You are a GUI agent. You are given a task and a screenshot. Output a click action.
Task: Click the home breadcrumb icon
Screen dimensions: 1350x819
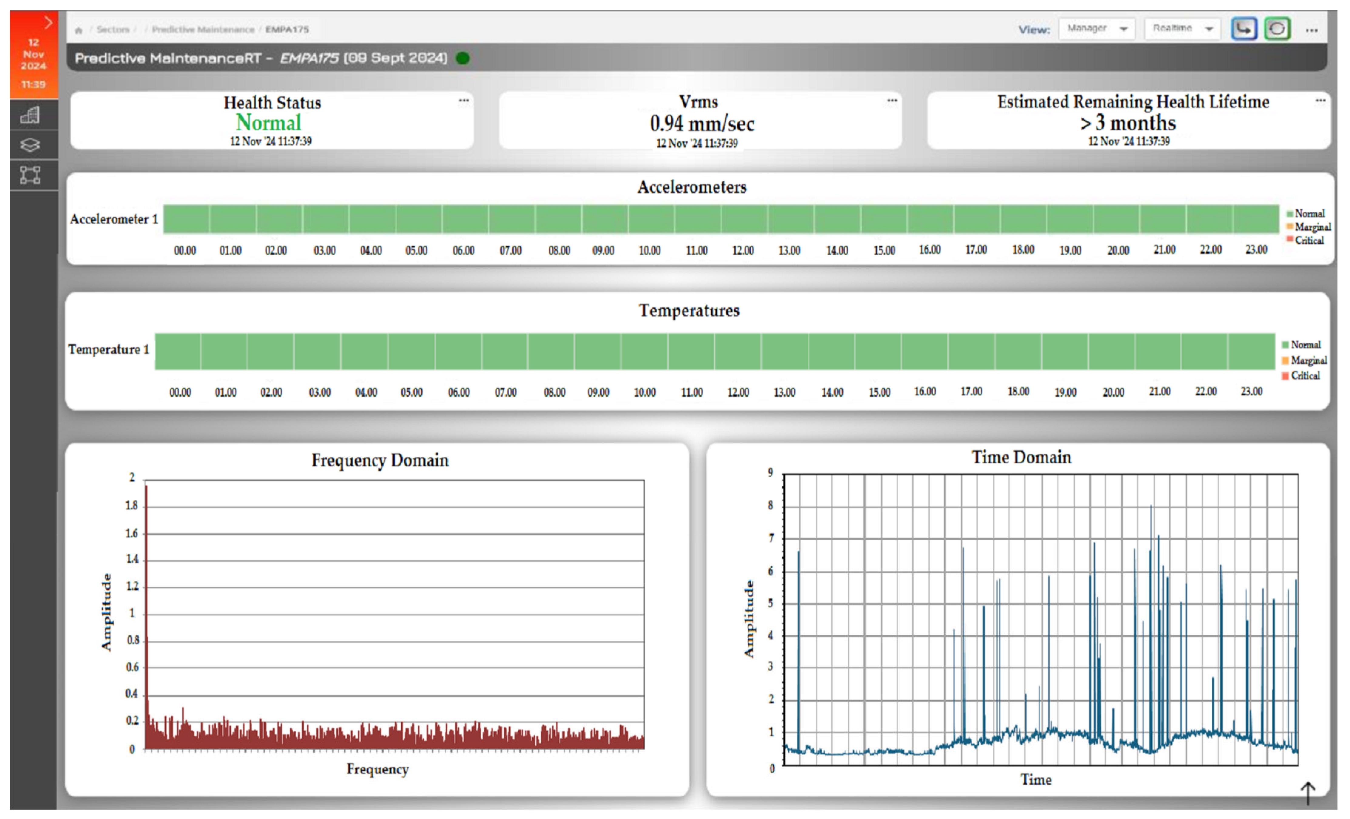point(78,30)
